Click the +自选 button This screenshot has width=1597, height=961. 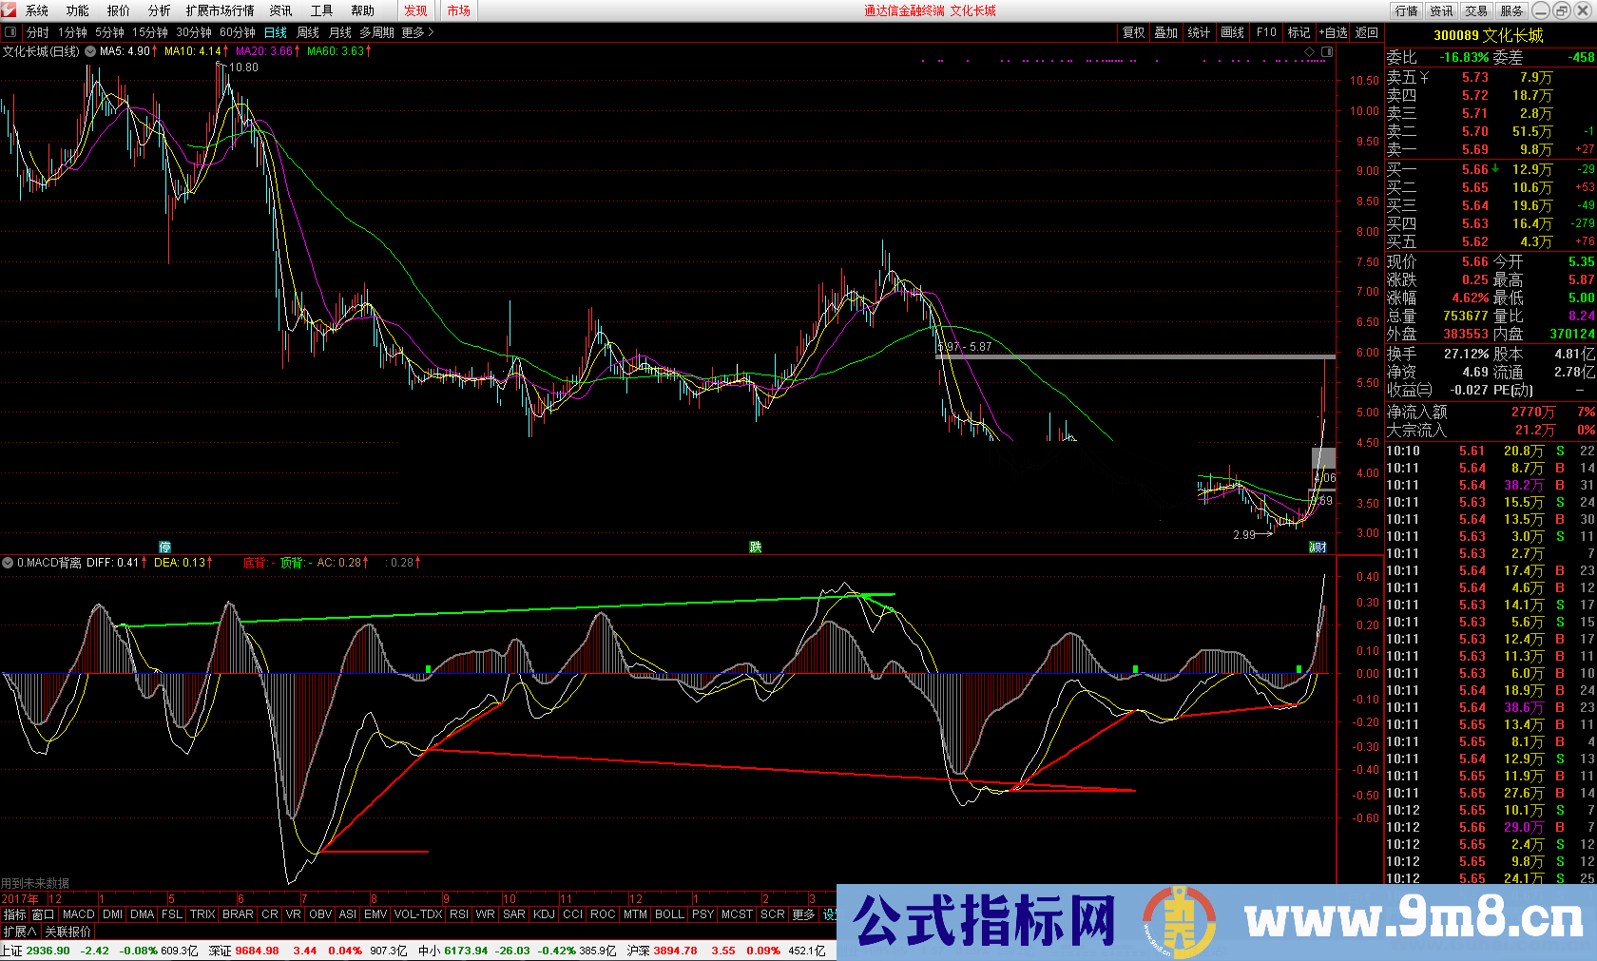(x=1333, y=32)
